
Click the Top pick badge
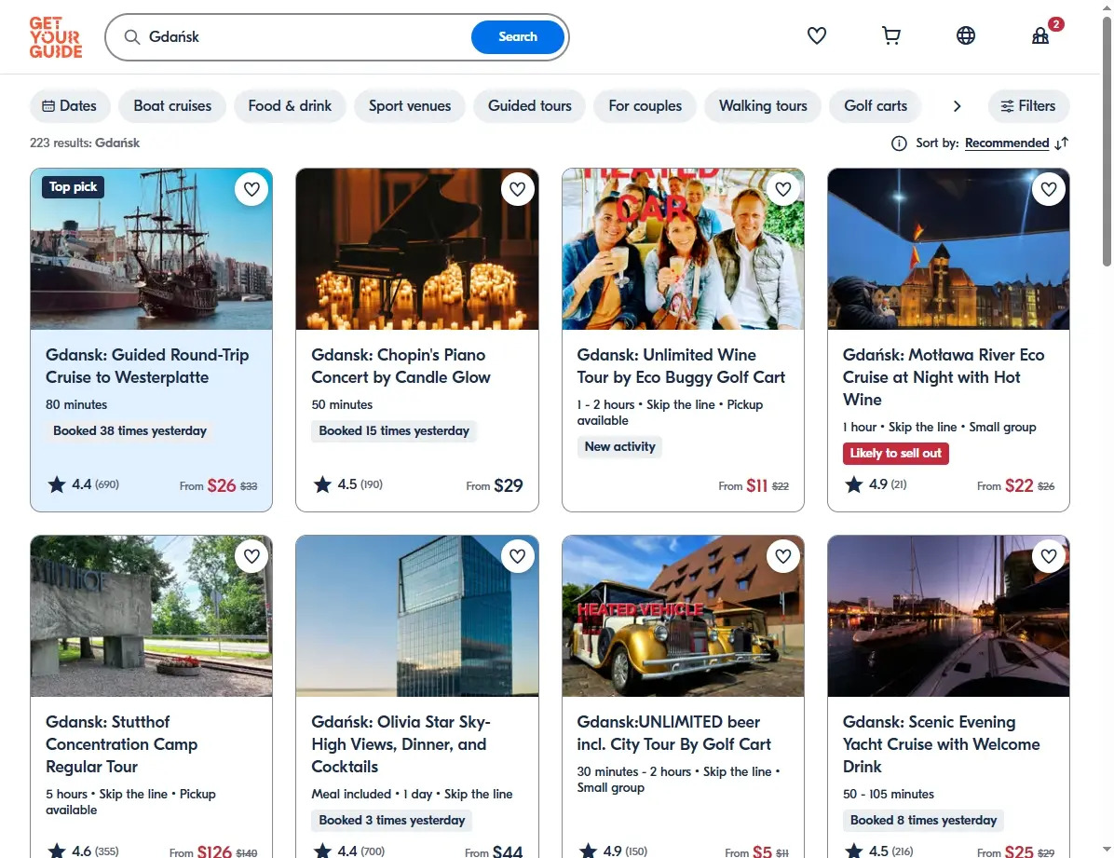pyautogui.click(x=74, y=187)
